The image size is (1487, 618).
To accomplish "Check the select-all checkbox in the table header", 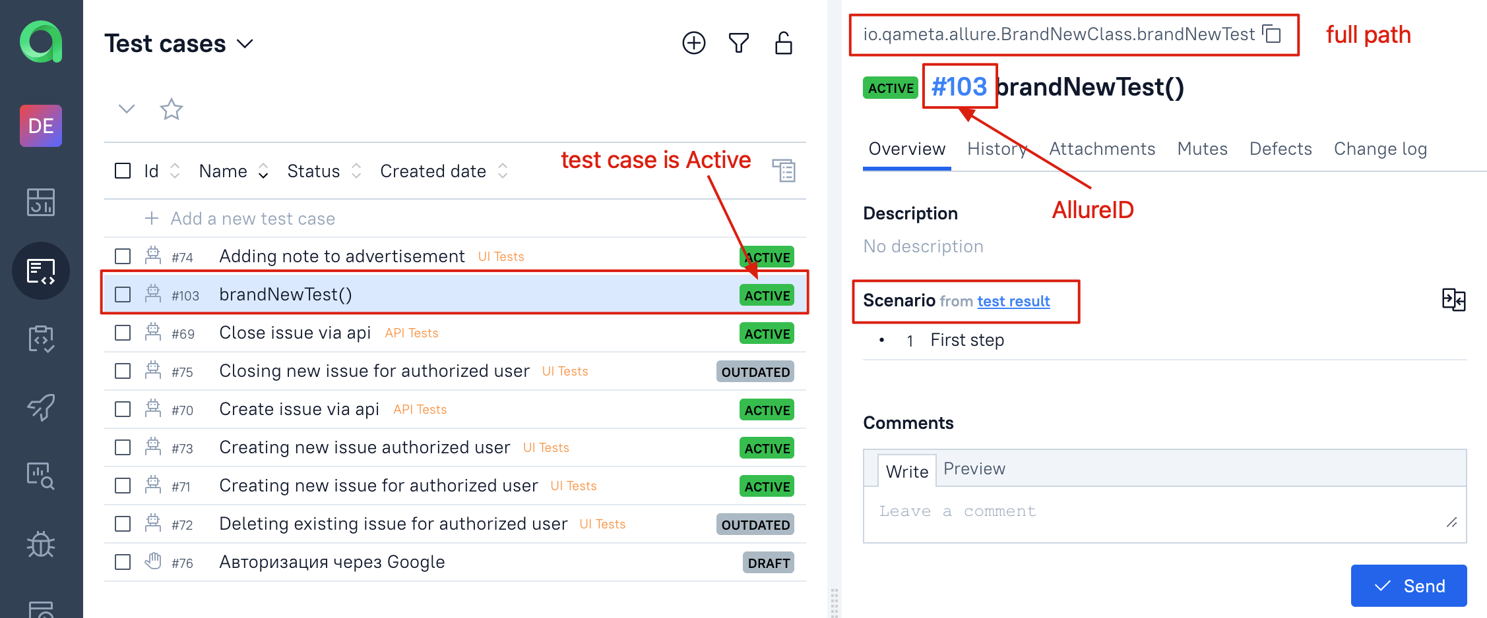I will (x=123, y=171).
